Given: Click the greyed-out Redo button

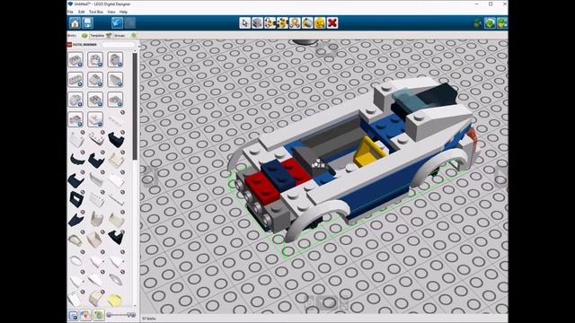Looking at the screenshot, I should [x=129, y=23].
